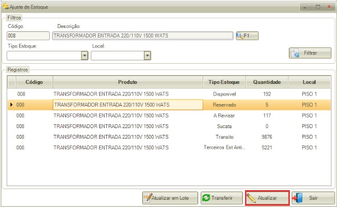
Task: Sort by the Produto column header
Action: 128,82
